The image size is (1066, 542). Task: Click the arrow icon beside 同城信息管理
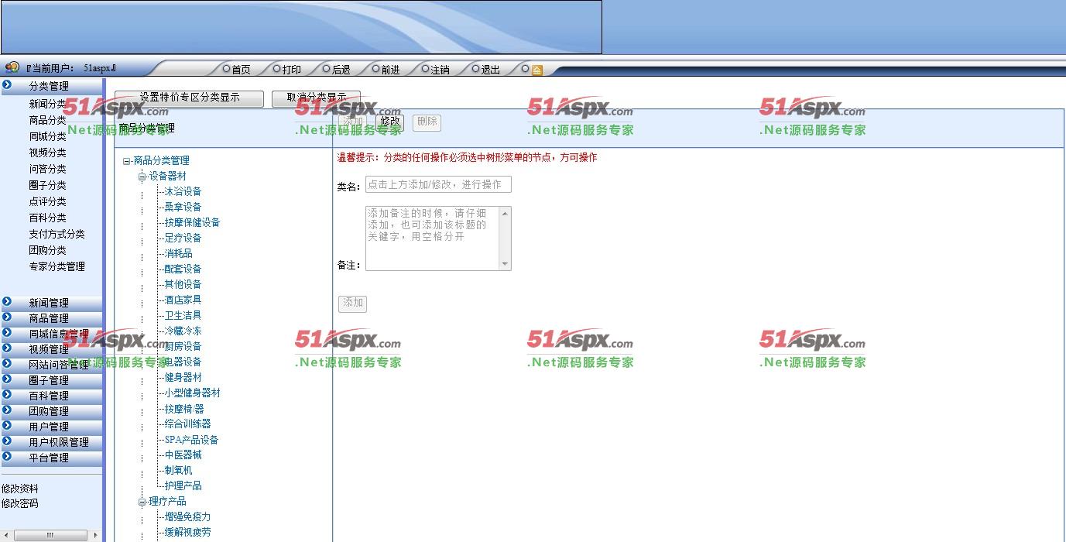(x=7, y=333)
